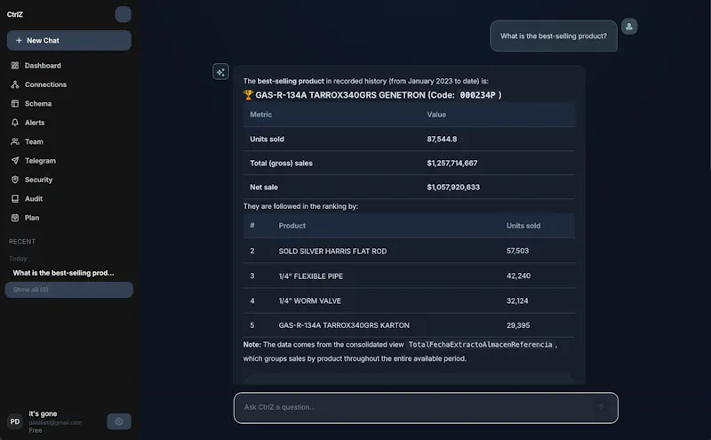Click the Value column header

436,115
